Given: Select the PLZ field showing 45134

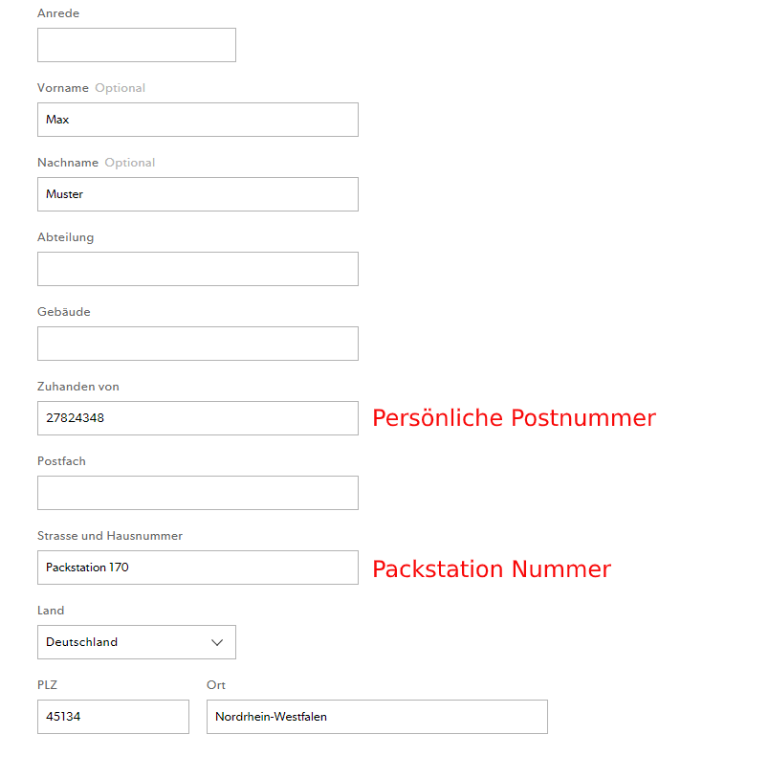Looking at the screenshot, I should tap(113, 717).
